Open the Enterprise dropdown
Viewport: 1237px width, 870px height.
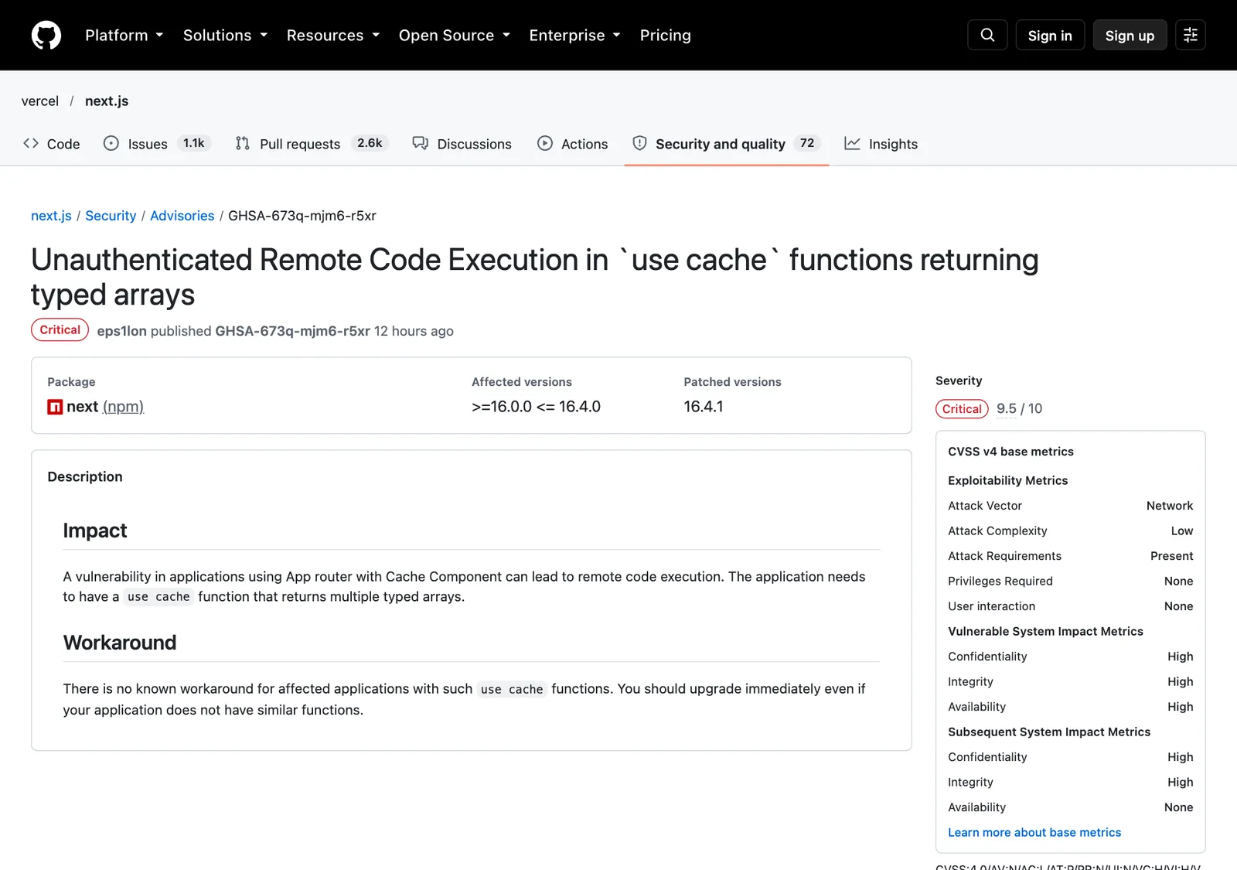click(x=575, y=36)
